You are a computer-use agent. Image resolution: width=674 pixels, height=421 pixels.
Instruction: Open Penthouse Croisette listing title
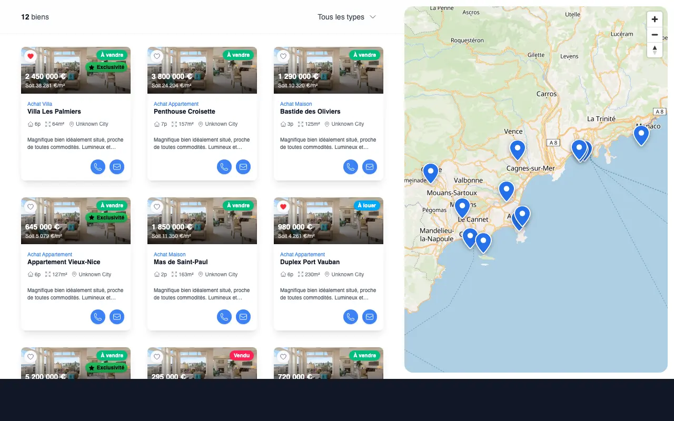(184, 112)
